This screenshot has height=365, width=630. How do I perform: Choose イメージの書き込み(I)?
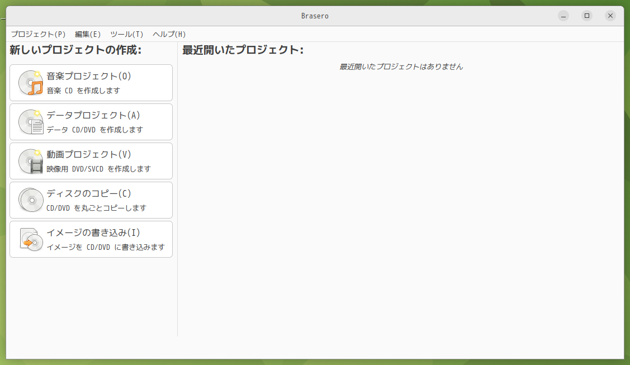(91, 239)
